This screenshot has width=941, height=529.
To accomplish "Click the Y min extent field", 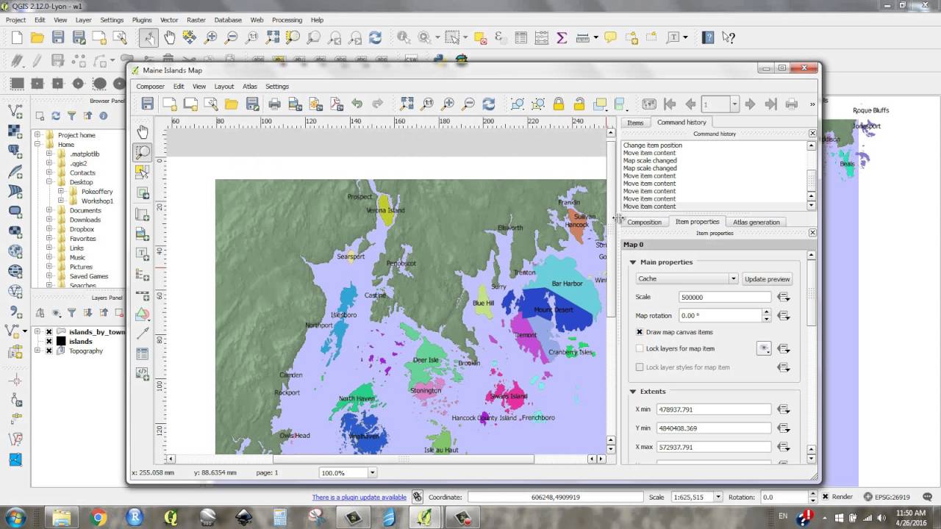I will pyautogui.click(x=713, y=428).
